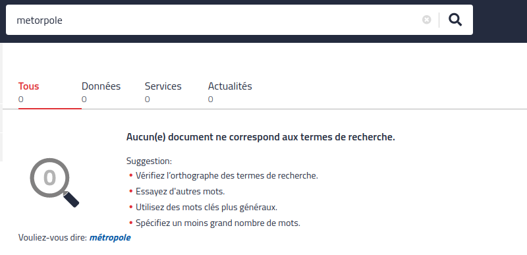
Task: Click the zero count below Services
Action: (x=147, y=99)
